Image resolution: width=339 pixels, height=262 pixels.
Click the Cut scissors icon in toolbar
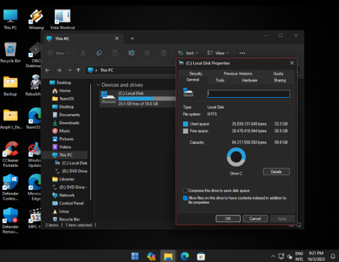83,53
